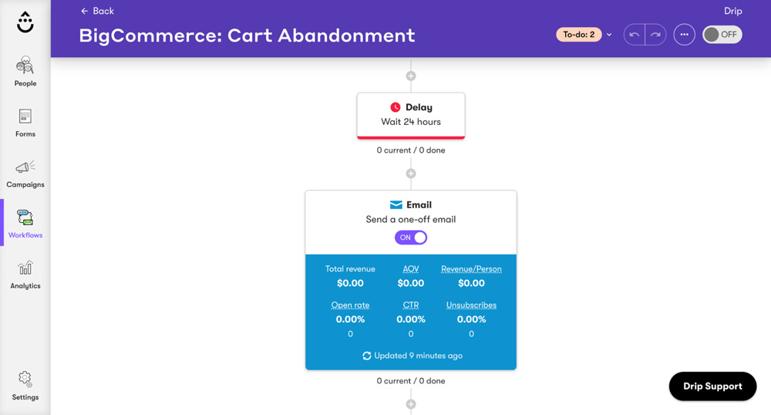Click the Revenue/Person metric label

point(471,269)
